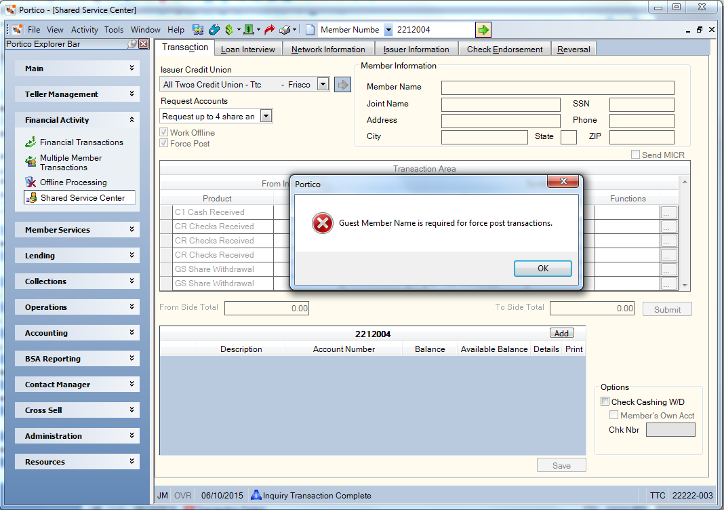Click the pin icon on Portico Explorer Bar
Viewport: 724px width, 510px height.
point(132,44)
